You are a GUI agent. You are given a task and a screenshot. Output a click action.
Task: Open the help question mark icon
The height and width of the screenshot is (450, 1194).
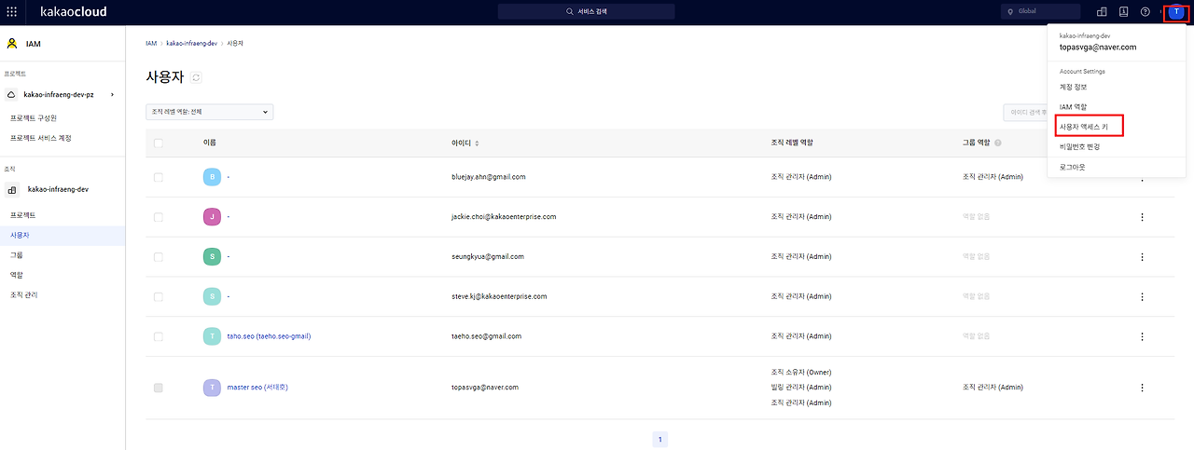1145,12
